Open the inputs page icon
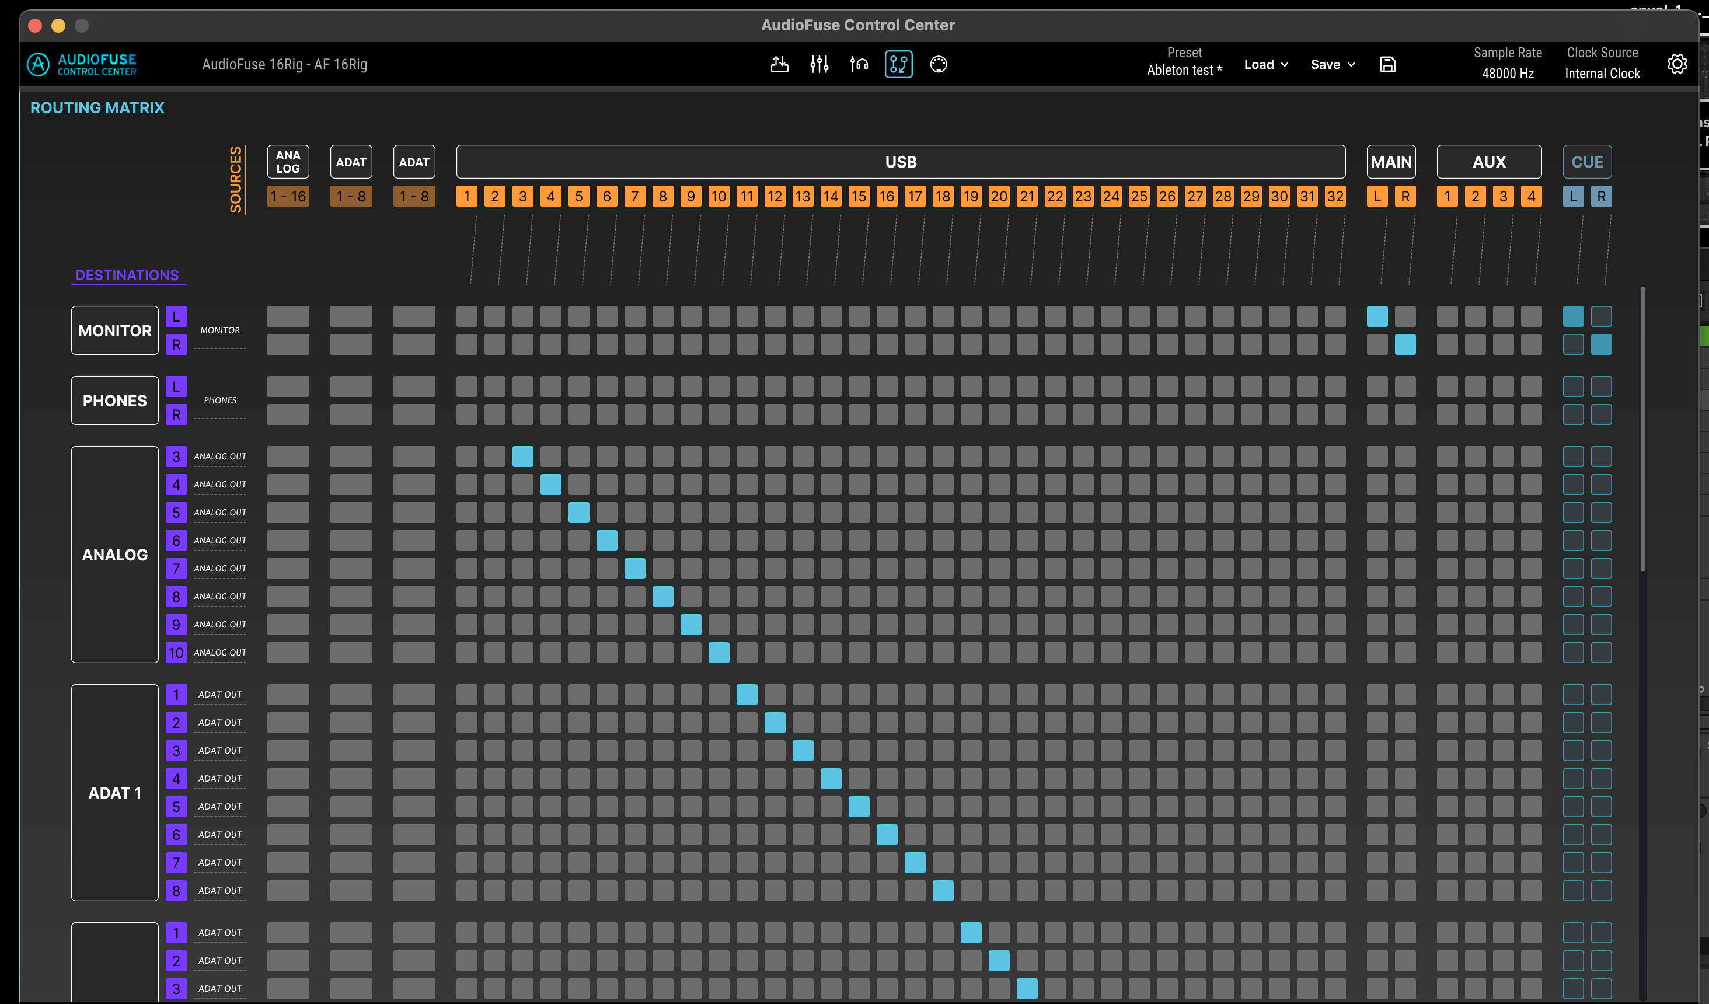This screenshot has height=1004, width=1709. [x=779, y=64]
